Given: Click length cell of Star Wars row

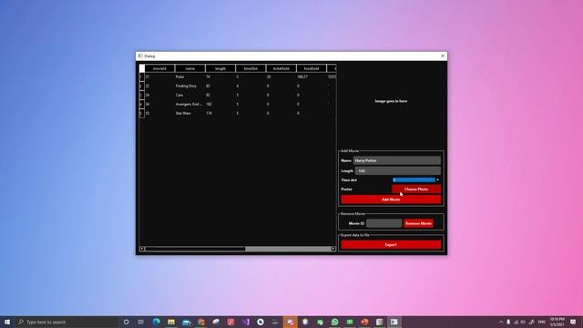Looking at the screenshot, I should click(x=220, y=113).
